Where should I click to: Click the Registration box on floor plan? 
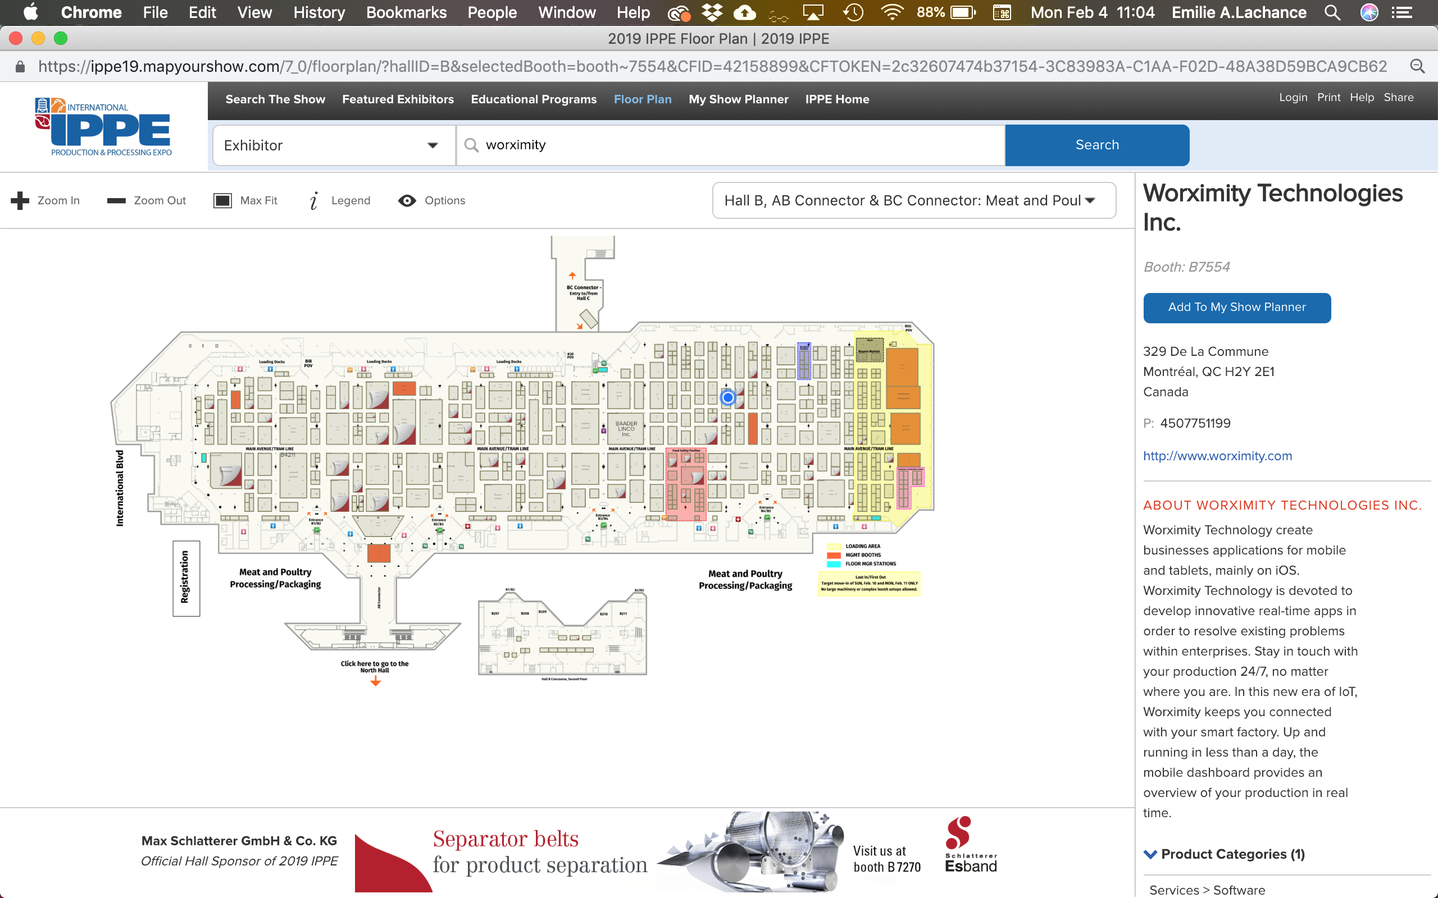click(x=186, y=578)
